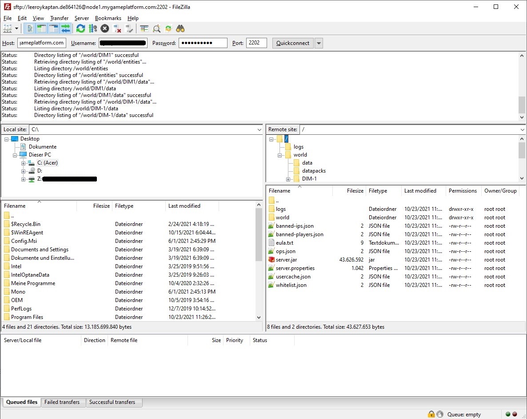Cancel the current operation
This screenshot has width=527, height=419.
click(x=105, y=28)
